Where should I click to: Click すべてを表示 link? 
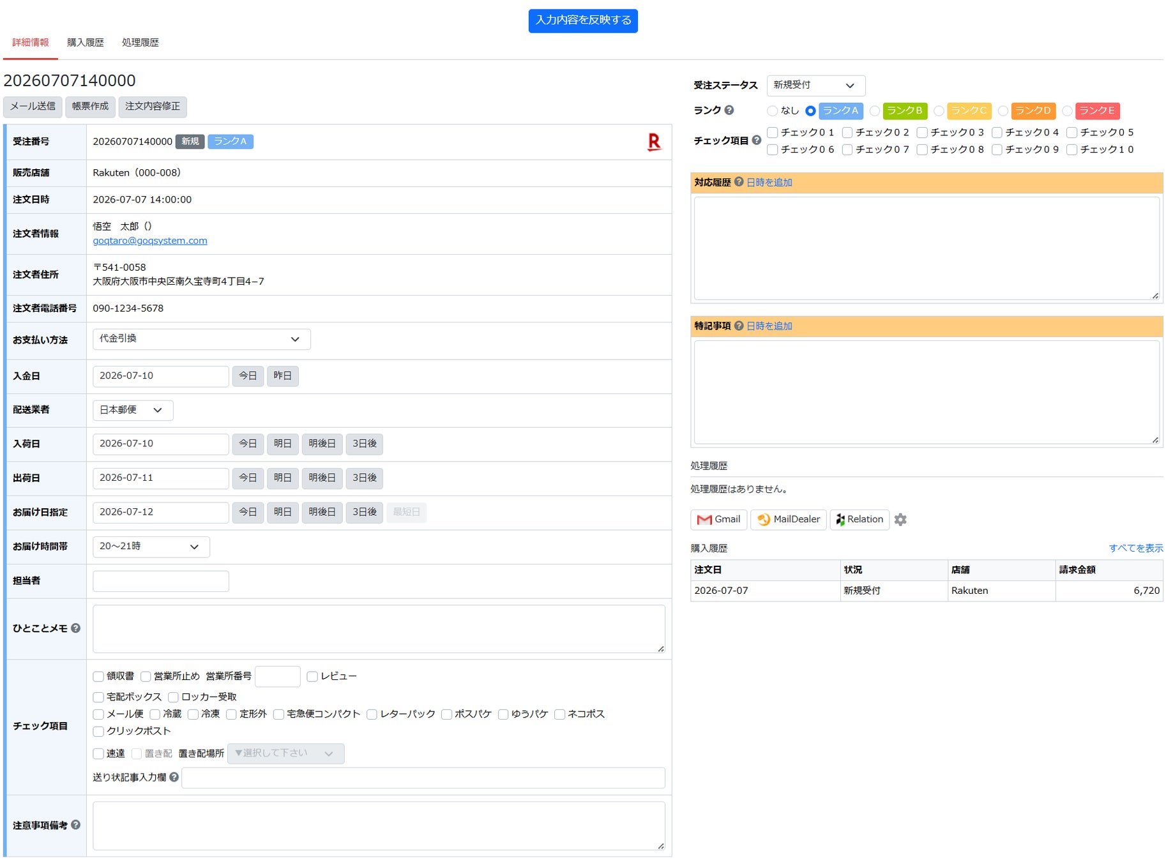(x=1136, y=548)
